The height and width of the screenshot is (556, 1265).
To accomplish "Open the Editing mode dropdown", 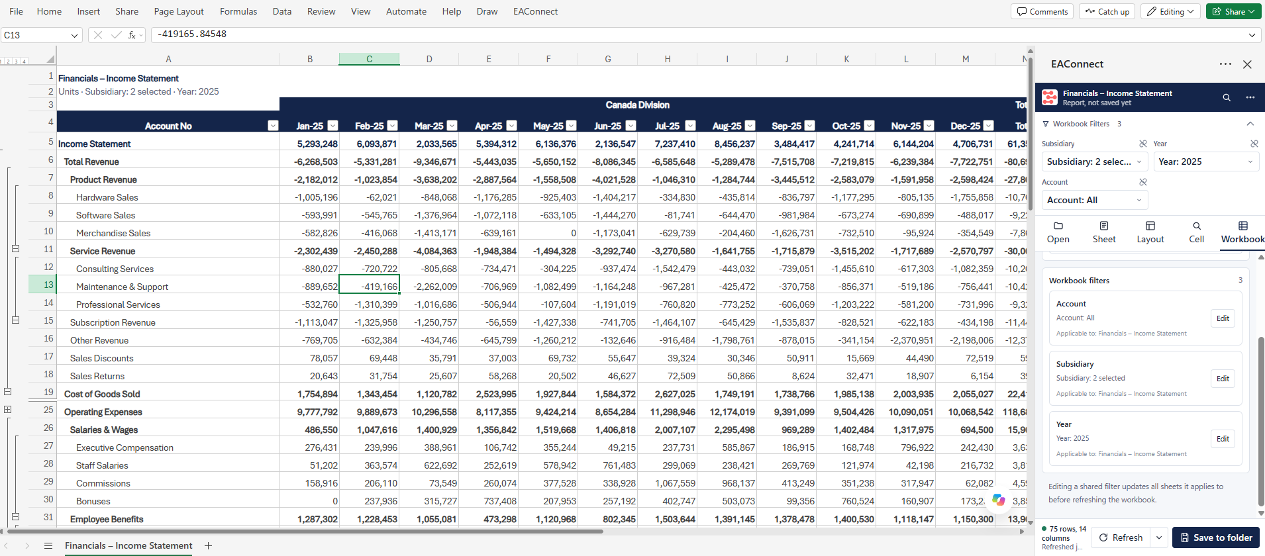I will (x=1170, y=11).
